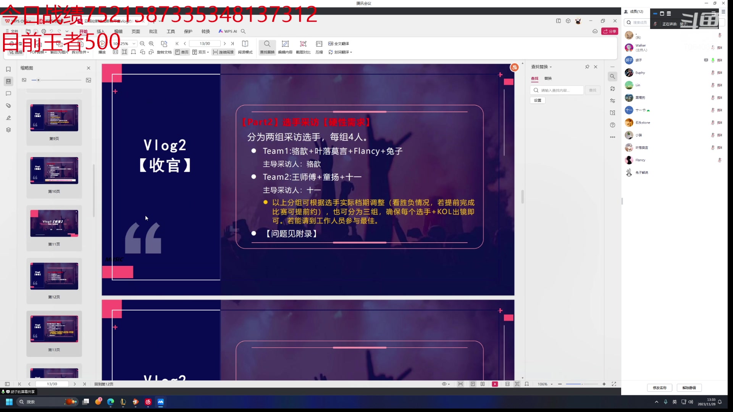733x412 pixels.
Task: Click the cloud sync icon near Share
Action: pos(595,31)
